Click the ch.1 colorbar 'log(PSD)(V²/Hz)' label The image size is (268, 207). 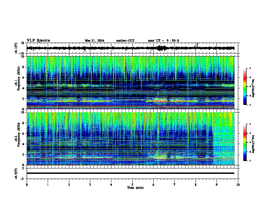coord(253,88)
